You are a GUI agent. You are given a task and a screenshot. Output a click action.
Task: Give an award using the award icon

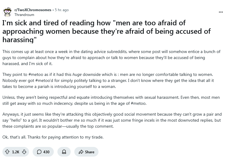(x=64, y=152)
